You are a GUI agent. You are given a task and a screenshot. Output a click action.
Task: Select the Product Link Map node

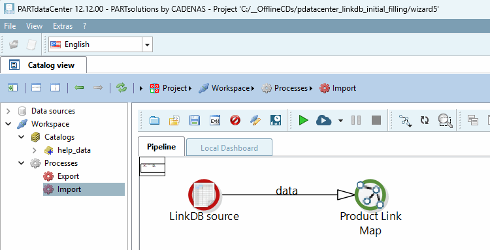pyautogui.click(x=370, y=195)
